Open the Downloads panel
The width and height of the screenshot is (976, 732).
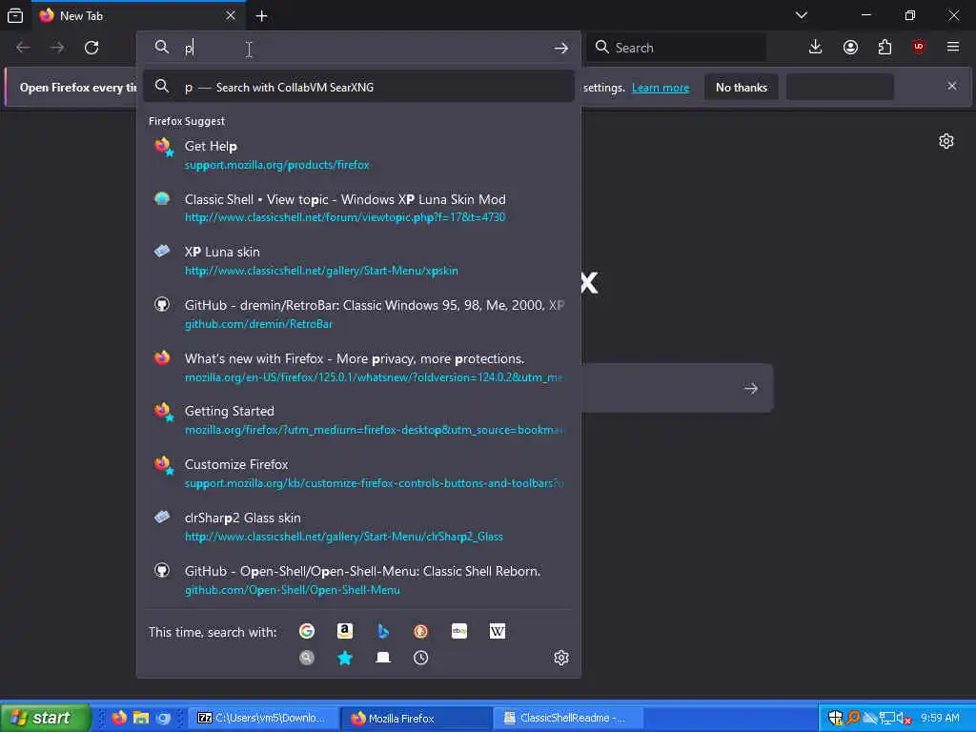[x=816, y=48]
